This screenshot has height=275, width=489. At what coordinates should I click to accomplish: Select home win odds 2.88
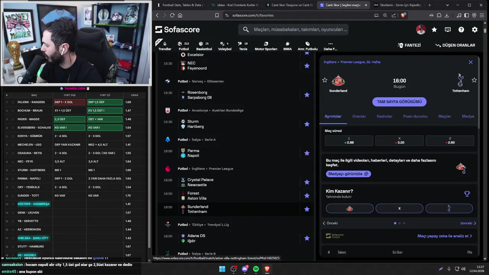coord(349,141)
